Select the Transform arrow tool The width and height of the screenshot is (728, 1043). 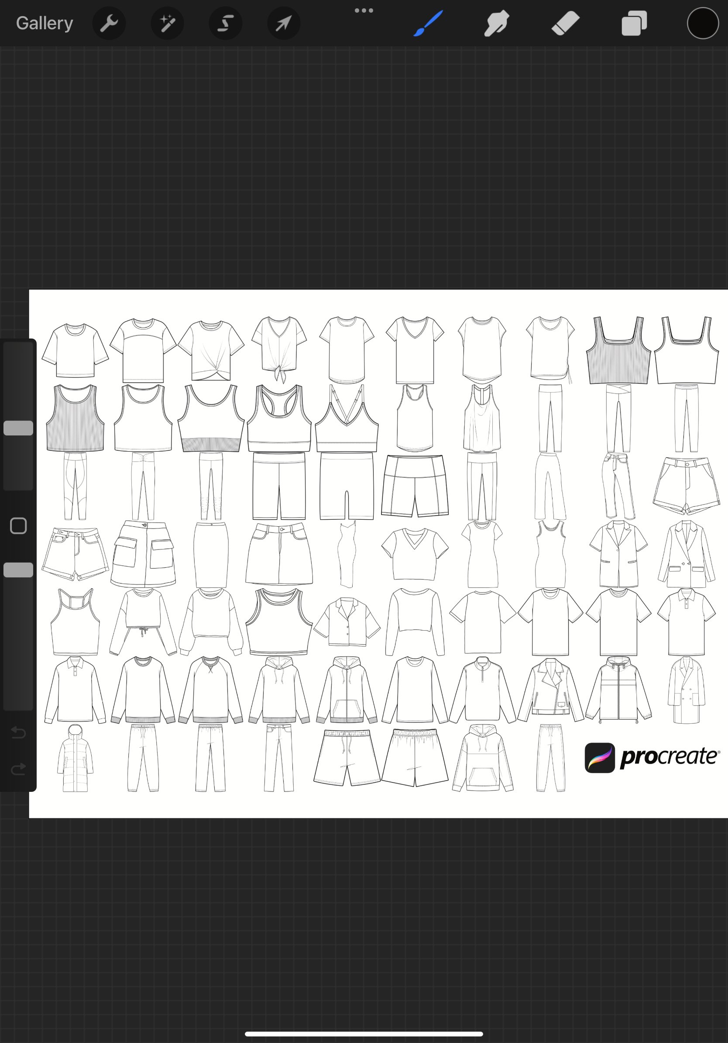[x=283, y=23]
